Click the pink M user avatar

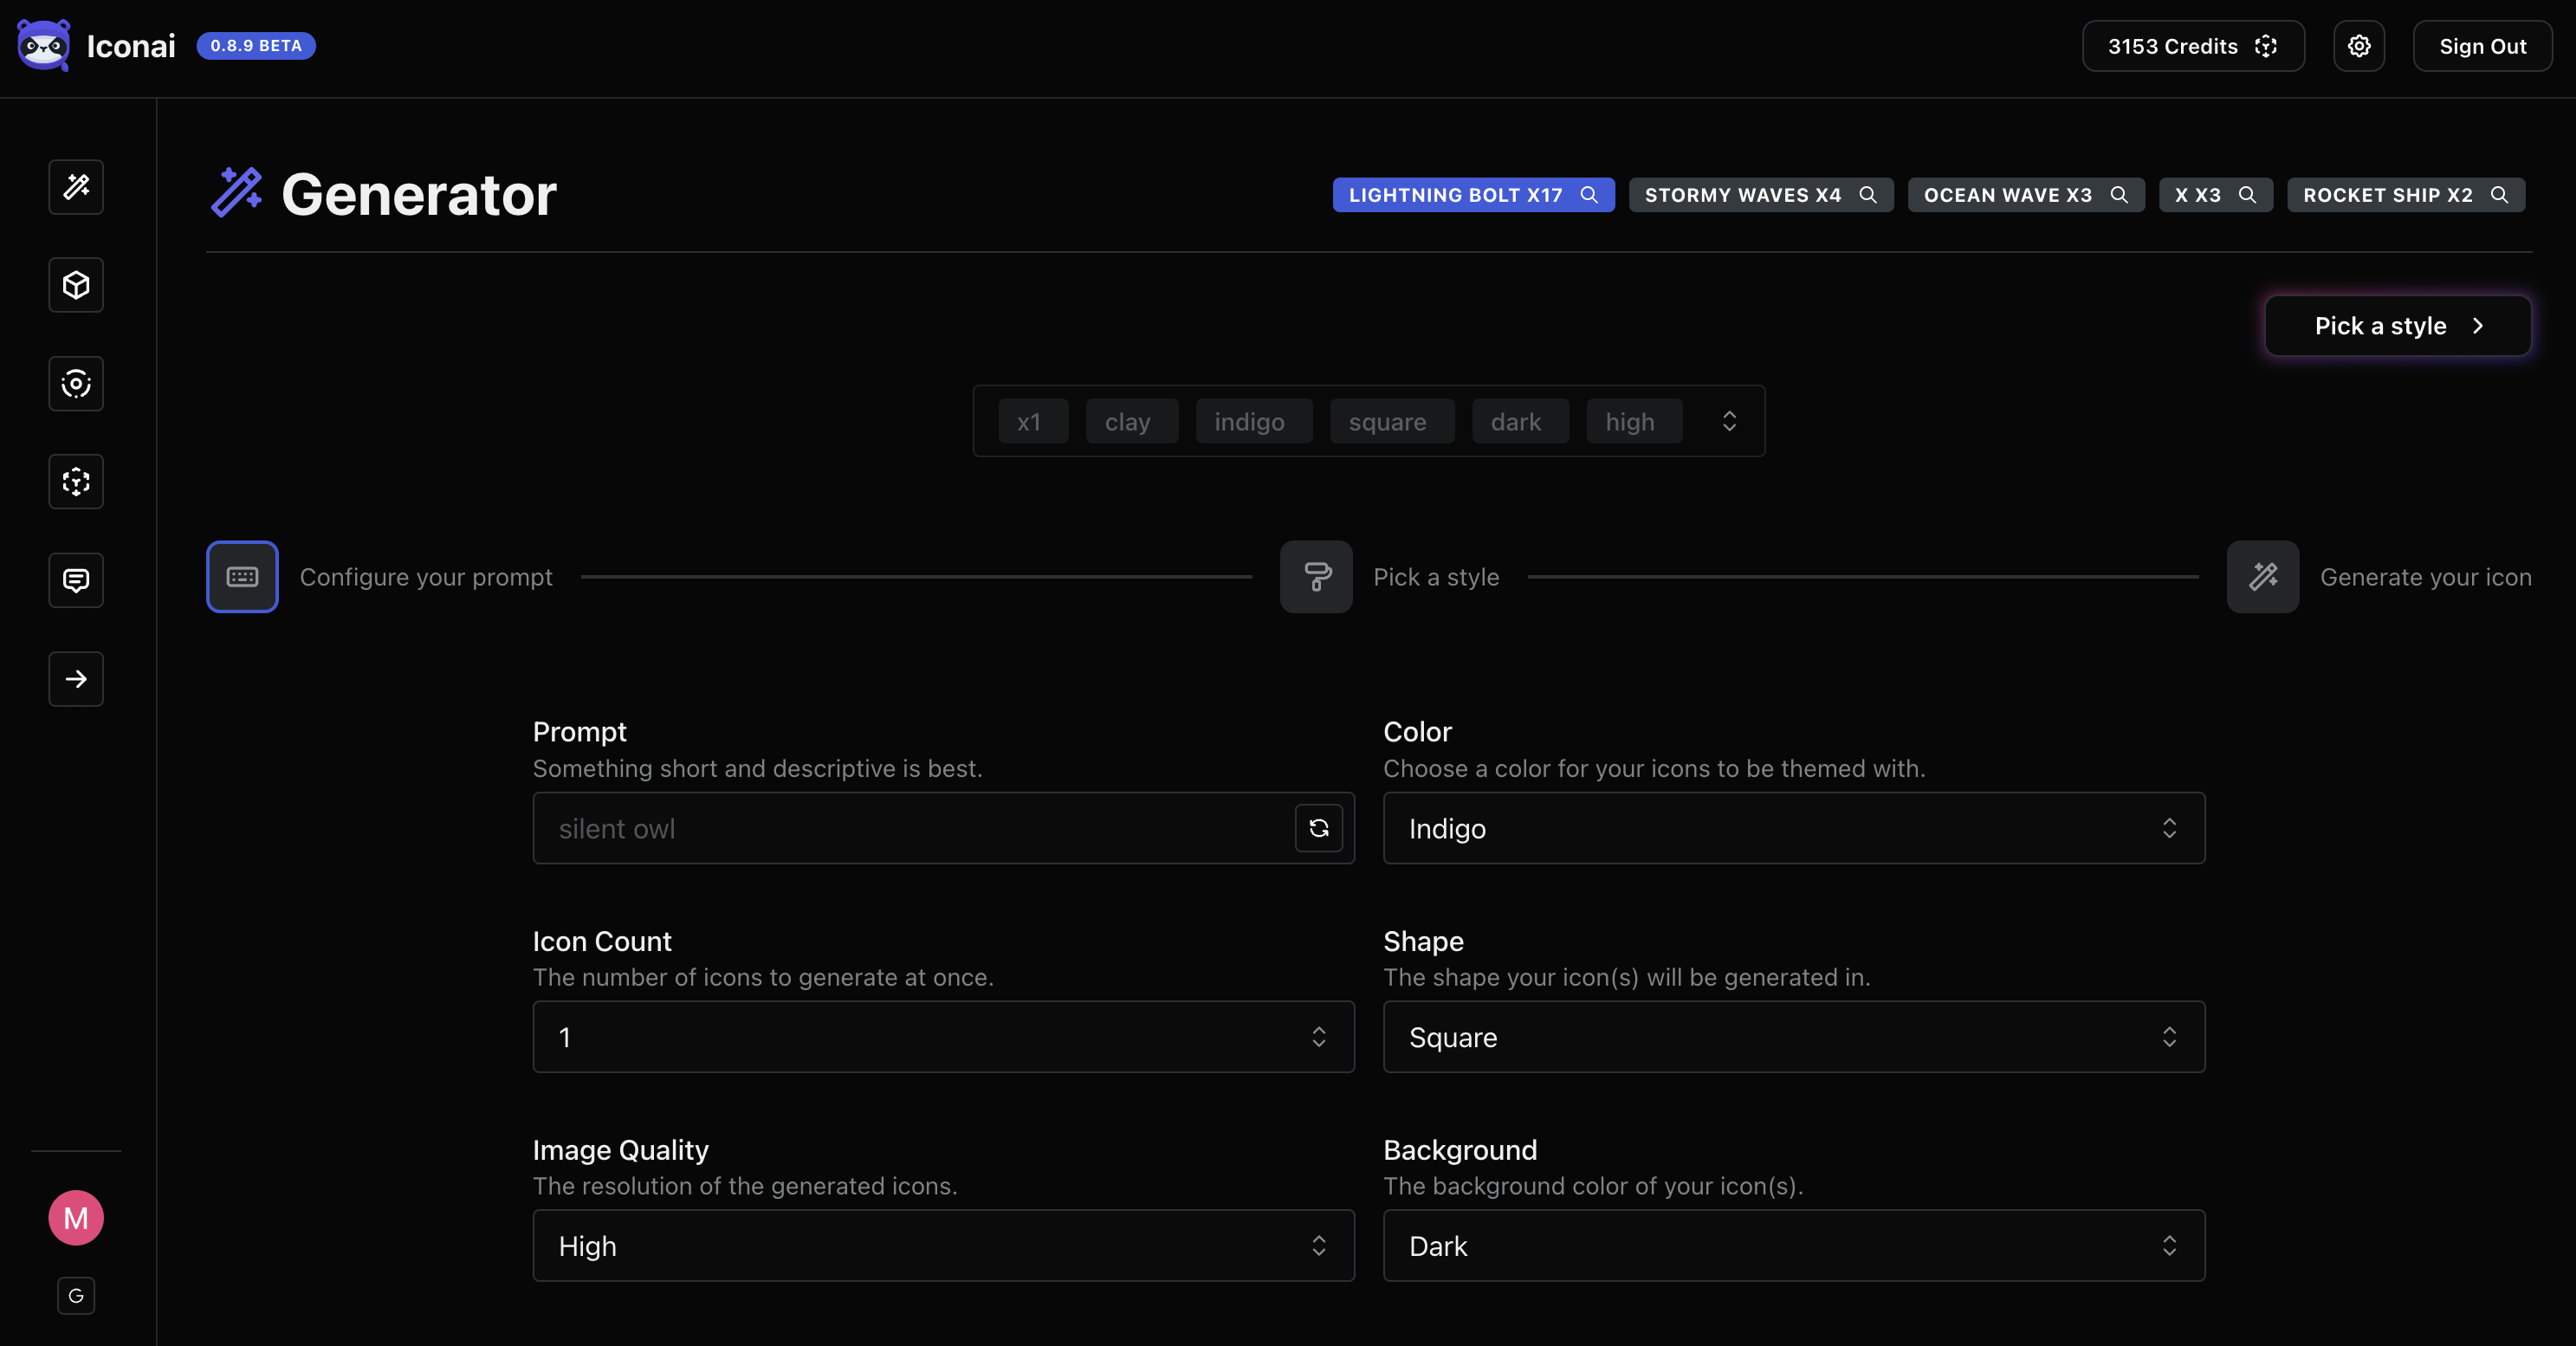point(76,1217)
